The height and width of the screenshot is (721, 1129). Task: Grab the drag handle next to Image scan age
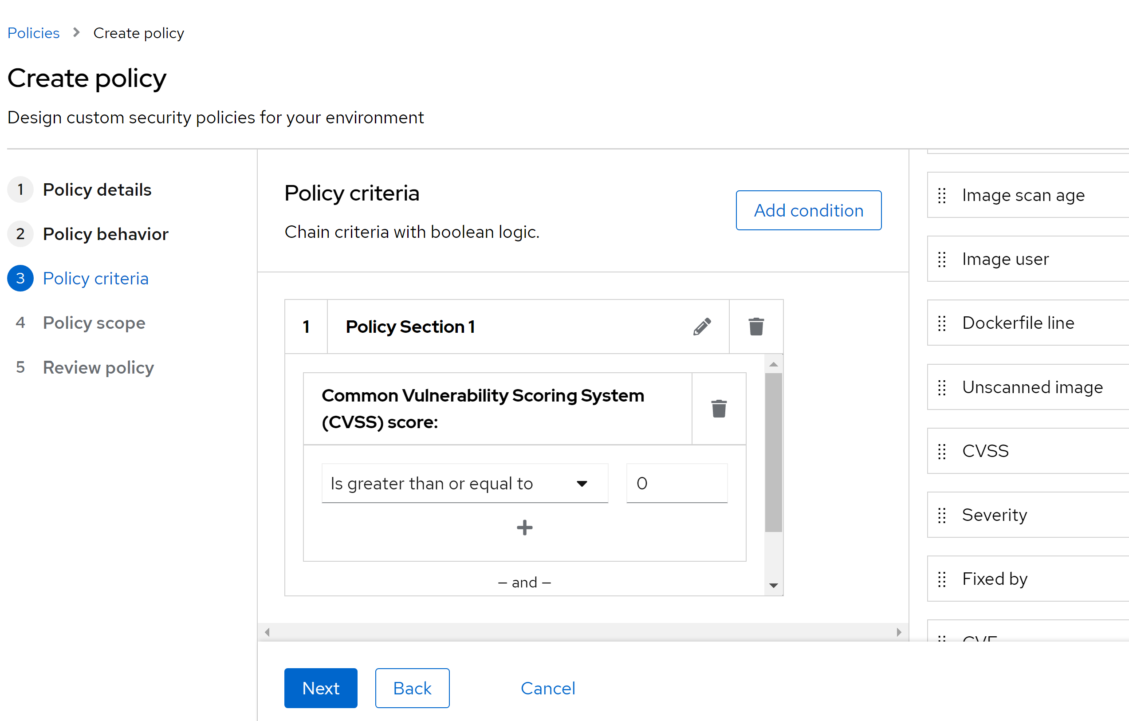click(941, 196)
